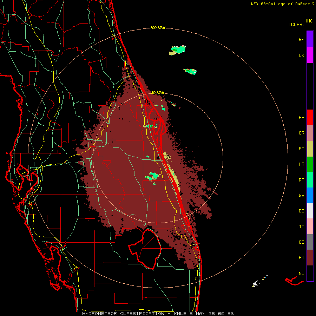Click the white dry snow echo at bottom right
Screen dimensions: 316x316
255,284
